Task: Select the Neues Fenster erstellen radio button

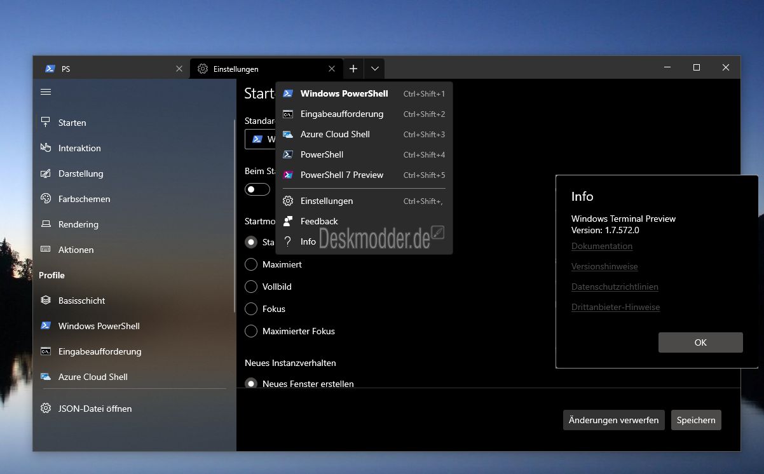Action: click(x=251, y=383)
